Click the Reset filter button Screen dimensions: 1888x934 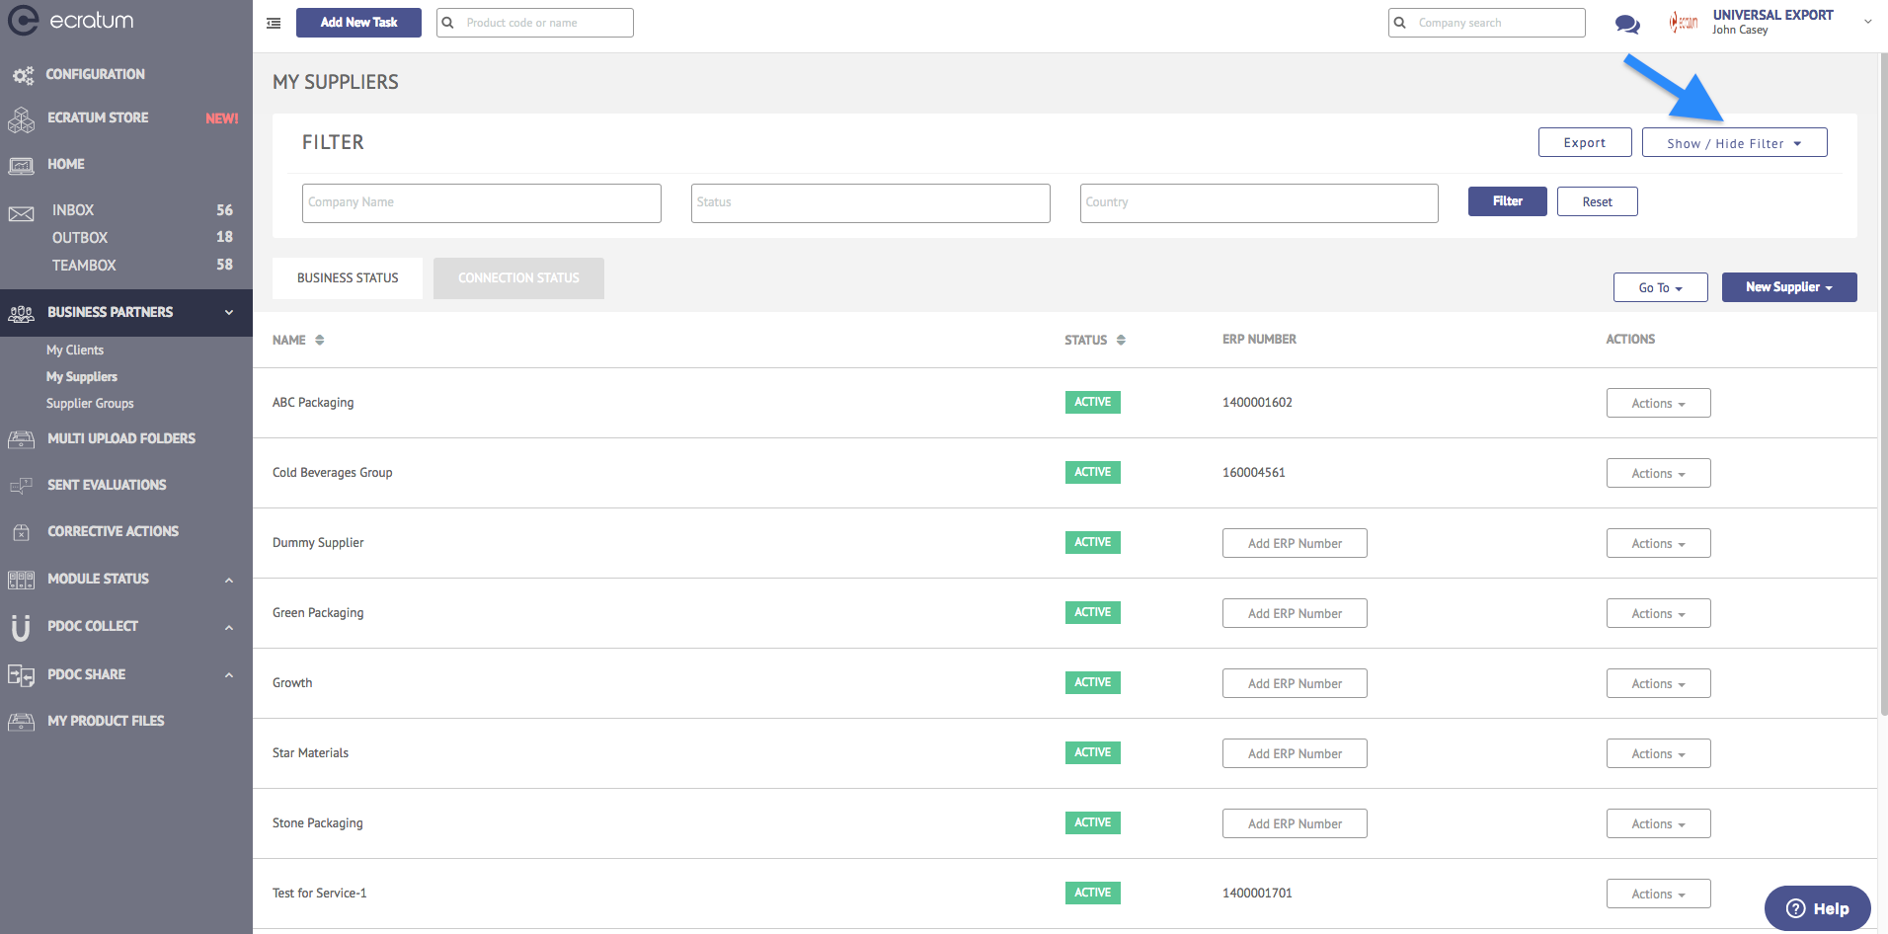tap(1597, 201)
